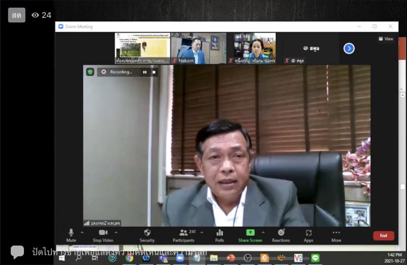
Task: Show next participants with blue arrow
Action: pos(349,48)
